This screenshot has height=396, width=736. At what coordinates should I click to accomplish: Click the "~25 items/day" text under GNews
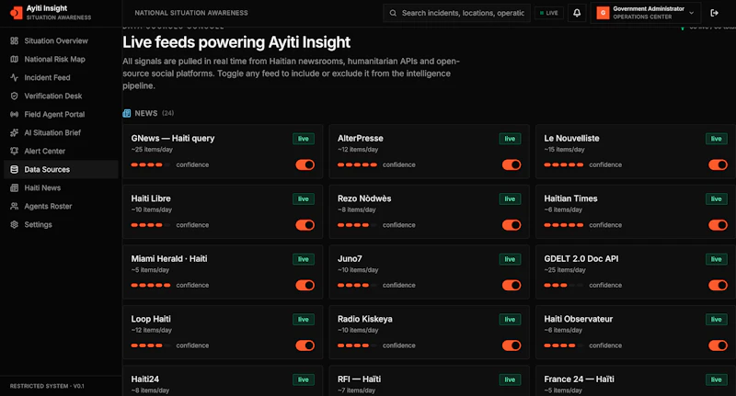pyautogui.click(x=152, y=150)
